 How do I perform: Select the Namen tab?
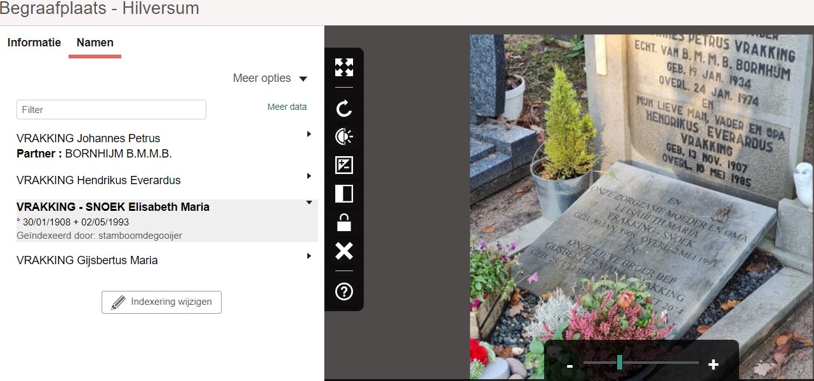(95, 43)
